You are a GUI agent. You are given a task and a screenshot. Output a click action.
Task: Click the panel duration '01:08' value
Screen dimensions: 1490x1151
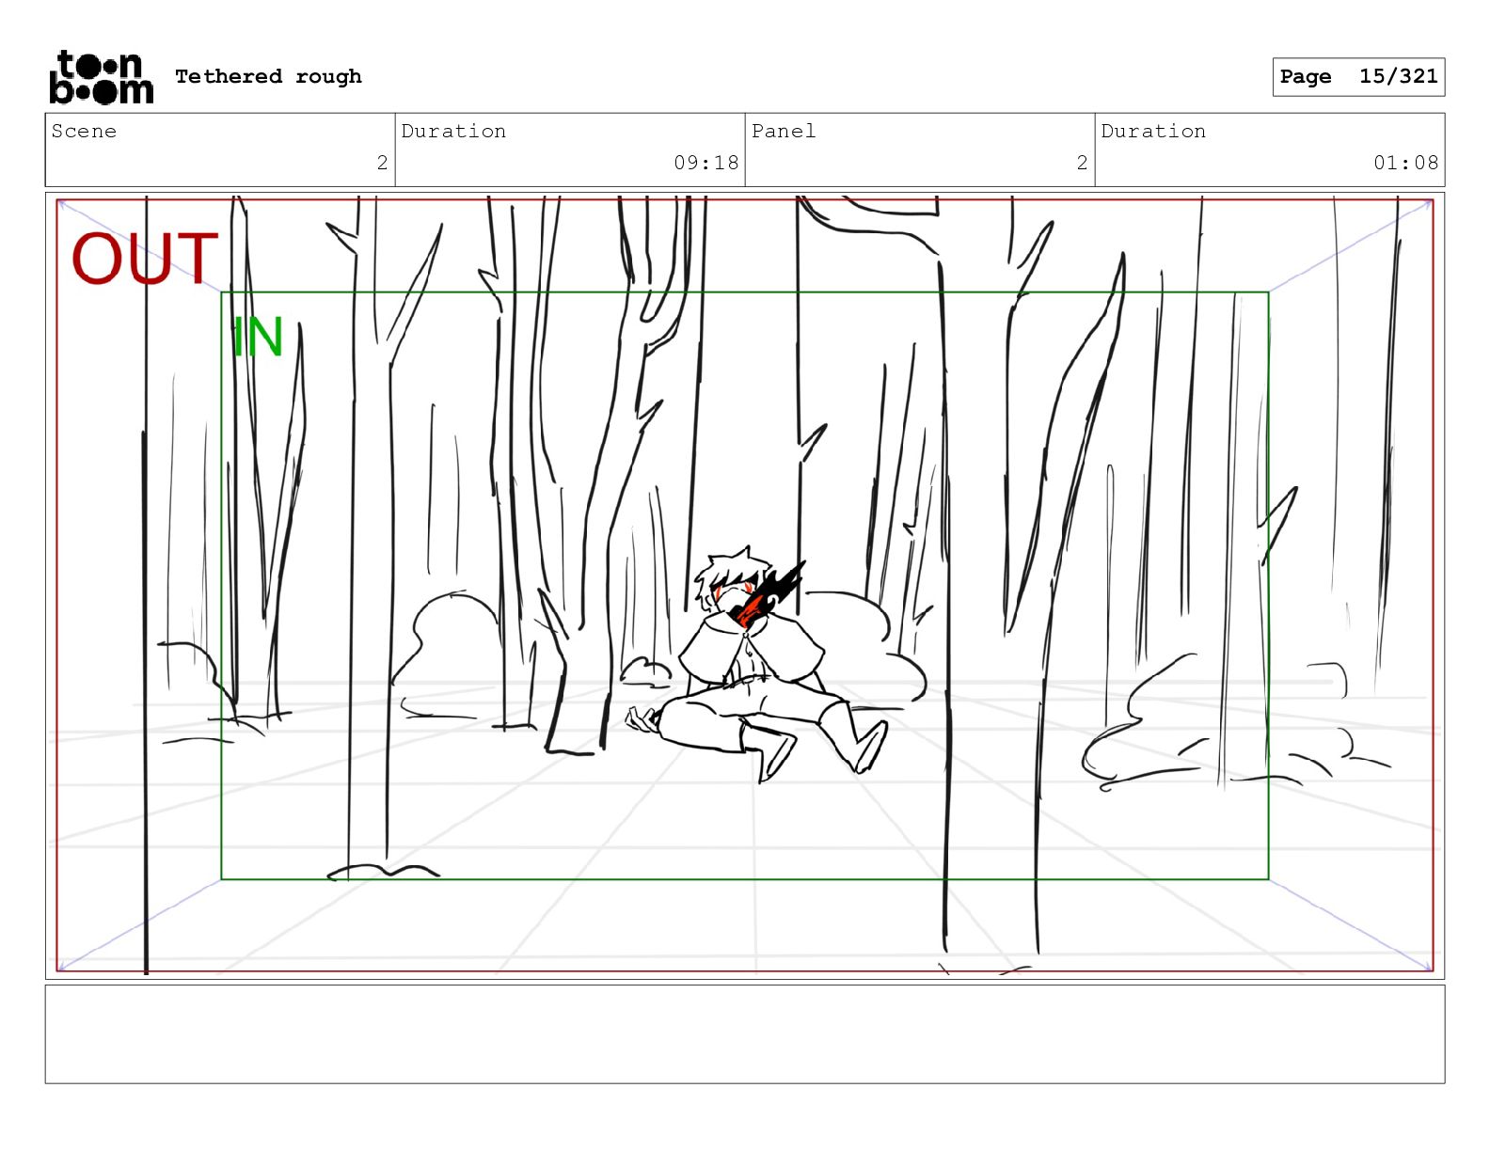[x=1406, y=163]
